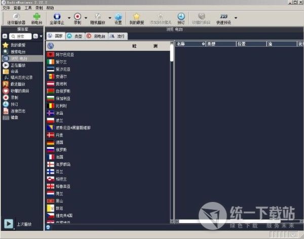This screenshot has height=239, width=304.
Task: Open the 帮助 menu
Action: pos(50,8)
